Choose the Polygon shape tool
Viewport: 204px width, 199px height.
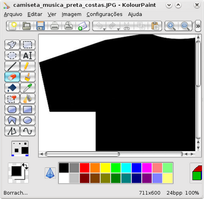(x=12, y=120)
